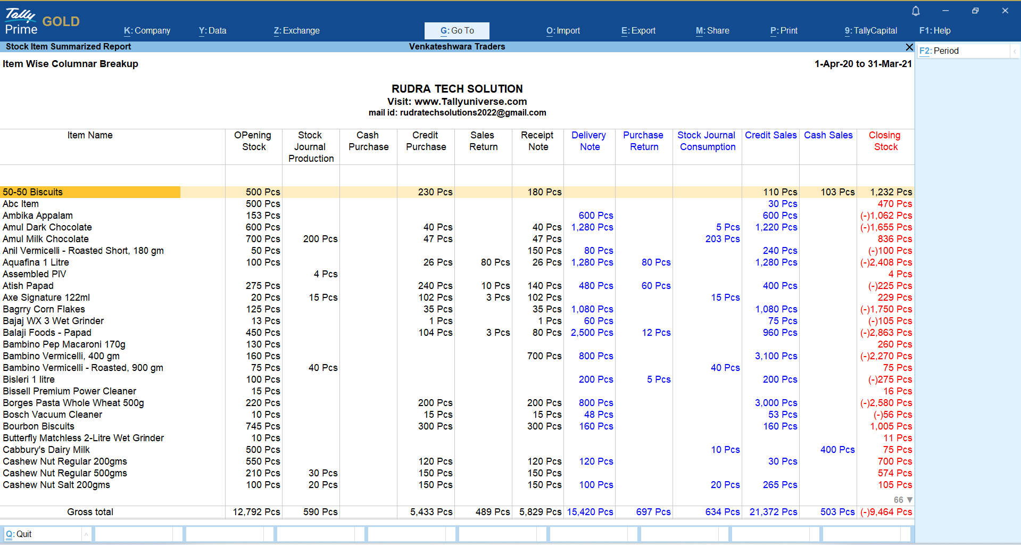Open the Y: Data menu
The image size is (1021, 545).
click(x=212, y=31)
